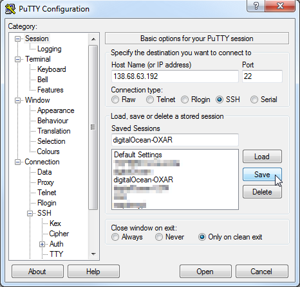The width and height of the screenshot is (300, 287).
Task: Load the selected saved session
Action: pyautogui.click(x=262, y=157)
